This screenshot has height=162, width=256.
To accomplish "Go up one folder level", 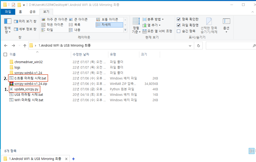I will pos(25,46).
